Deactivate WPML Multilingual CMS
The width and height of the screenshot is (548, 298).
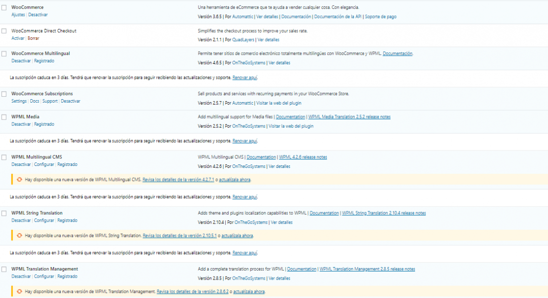click(21, 164)
